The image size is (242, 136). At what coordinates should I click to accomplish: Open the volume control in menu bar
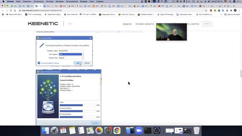coord(209,2)
